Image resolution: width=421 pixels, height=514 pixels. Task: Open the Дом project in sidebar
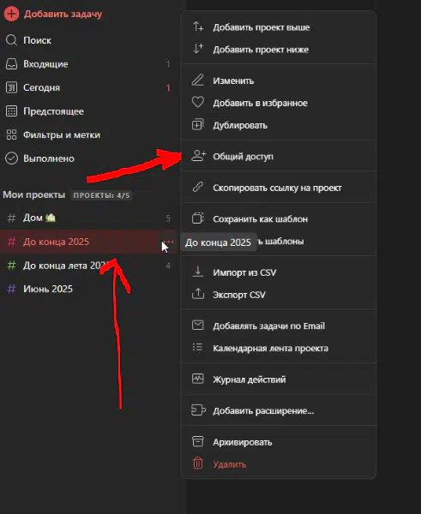coord(88,218)
